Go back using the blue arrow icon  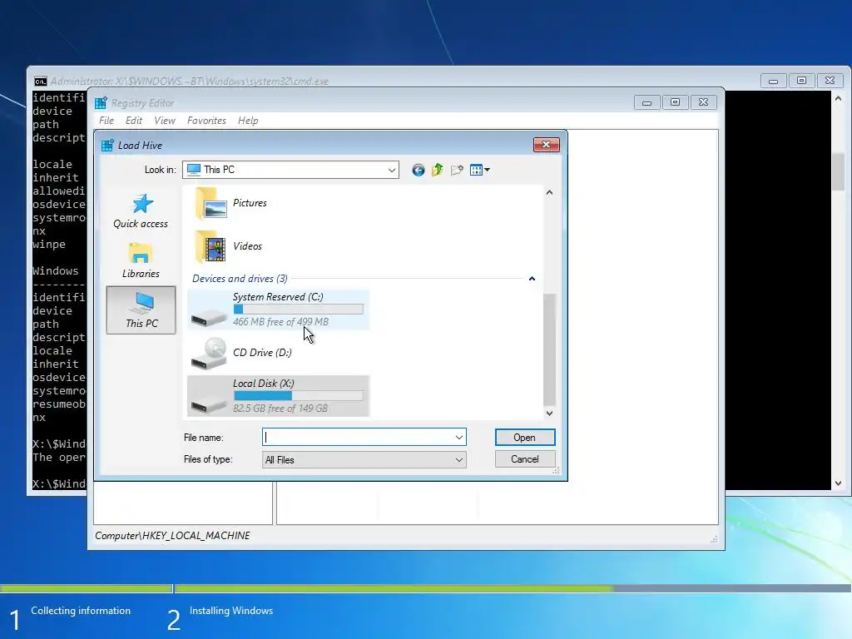click(418, 170)
